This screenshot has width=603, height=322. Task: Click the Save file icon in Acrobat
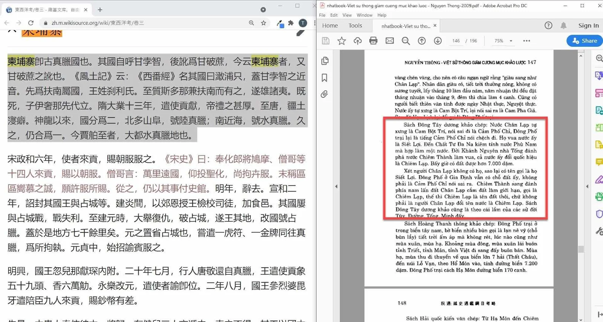pyautogui.click(x=326, y=41)
